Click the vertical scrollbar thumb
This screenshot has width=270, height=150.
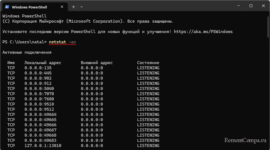268,27
